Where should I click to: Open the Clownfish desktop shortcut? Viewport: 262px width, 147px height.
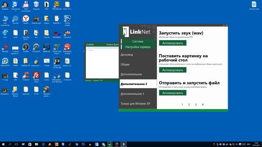67,34
